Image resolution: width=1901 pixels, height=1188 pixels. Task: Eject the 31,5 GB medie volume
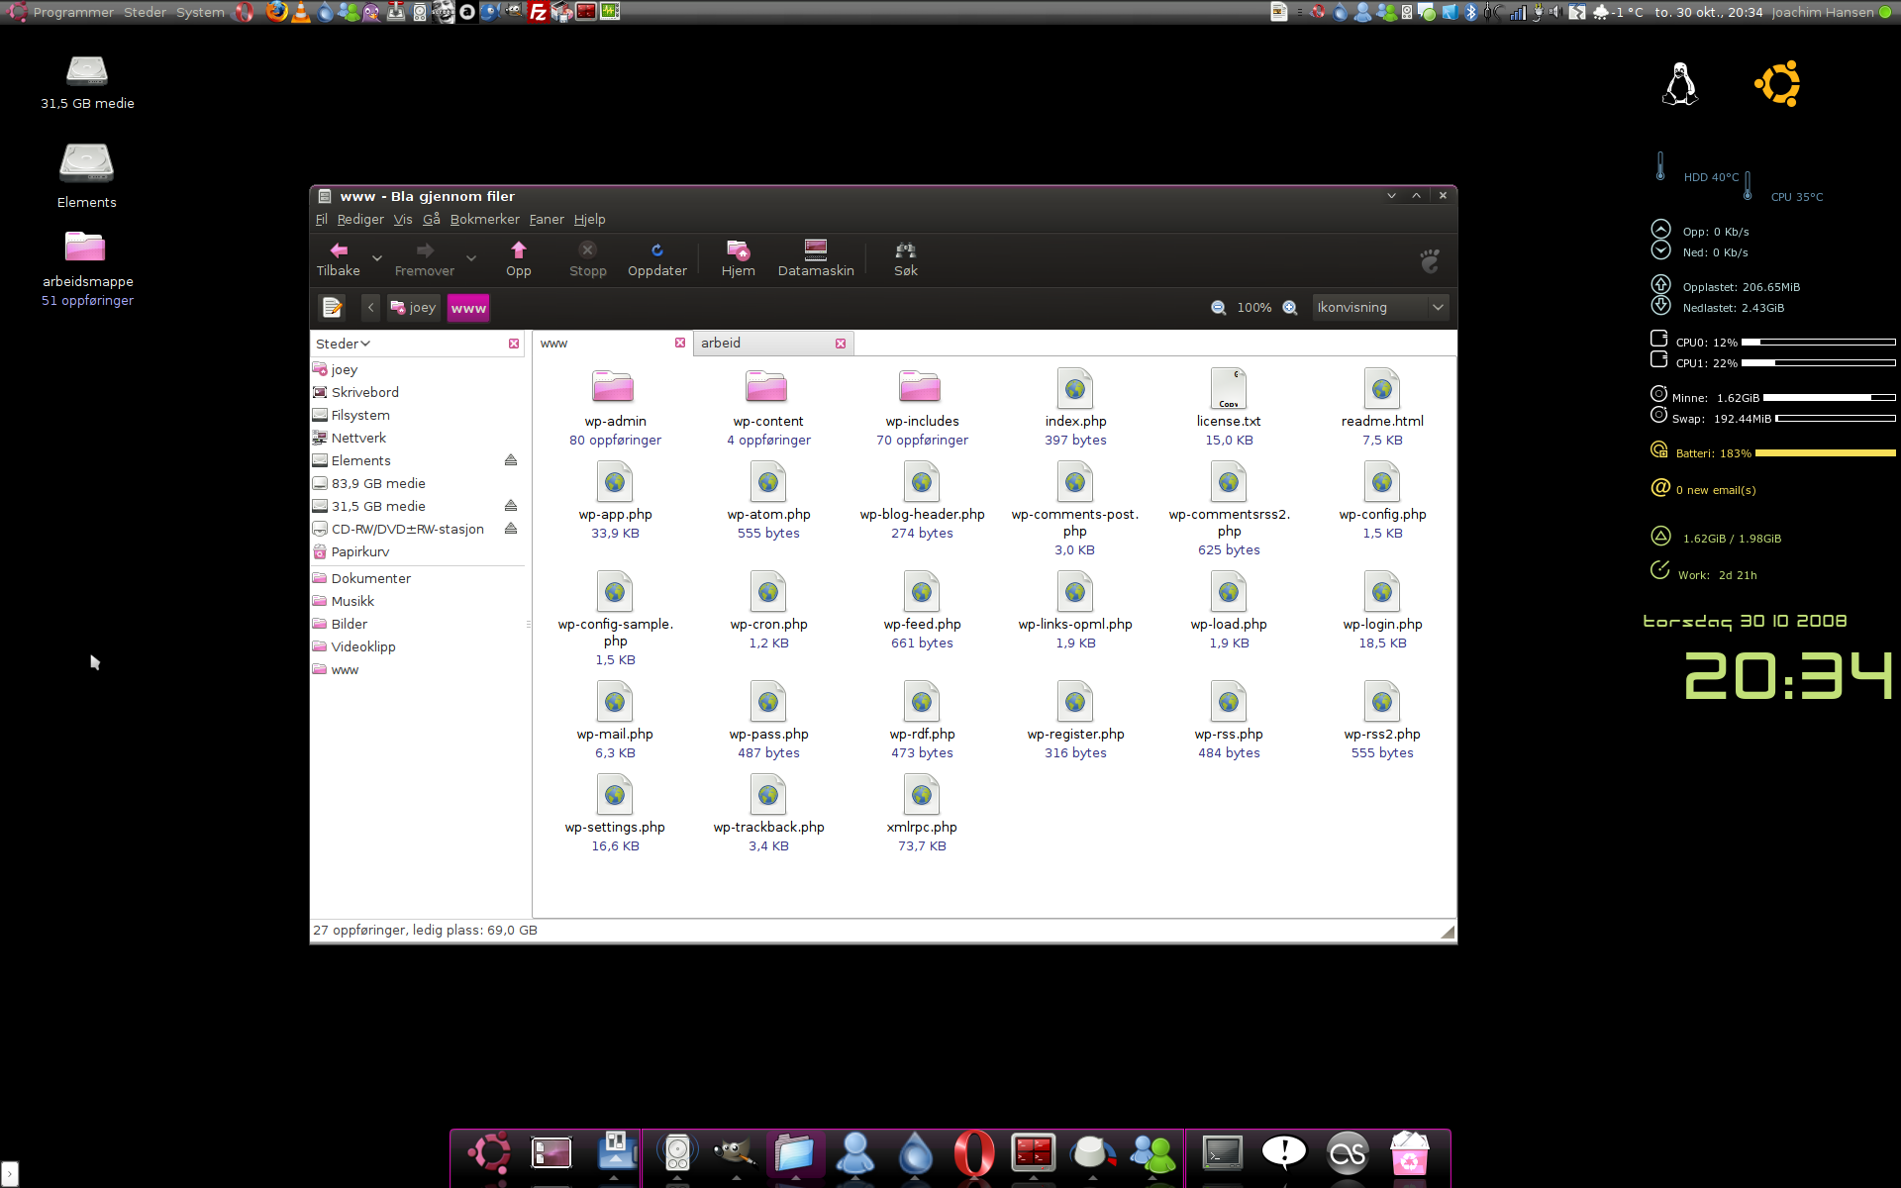(511, 506)
